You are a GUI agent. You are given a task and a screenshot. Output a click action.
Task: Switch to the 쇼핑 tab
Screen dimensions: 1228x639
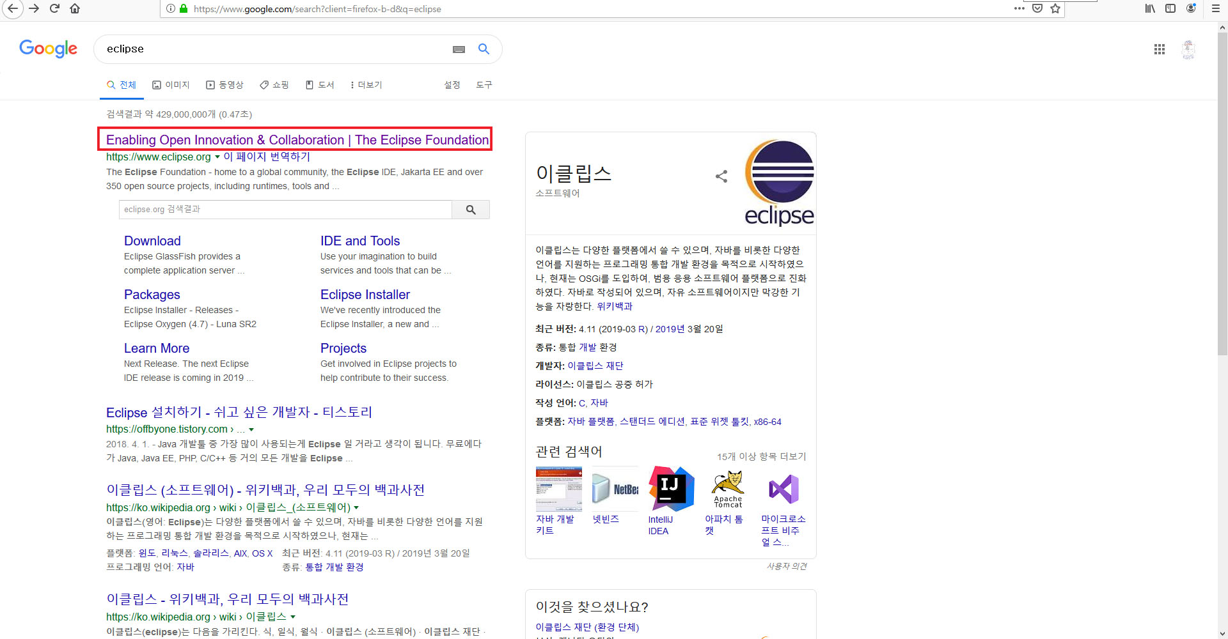pos(274,85)
